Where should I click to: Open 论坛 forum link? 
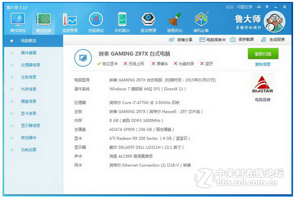(229, 7)
